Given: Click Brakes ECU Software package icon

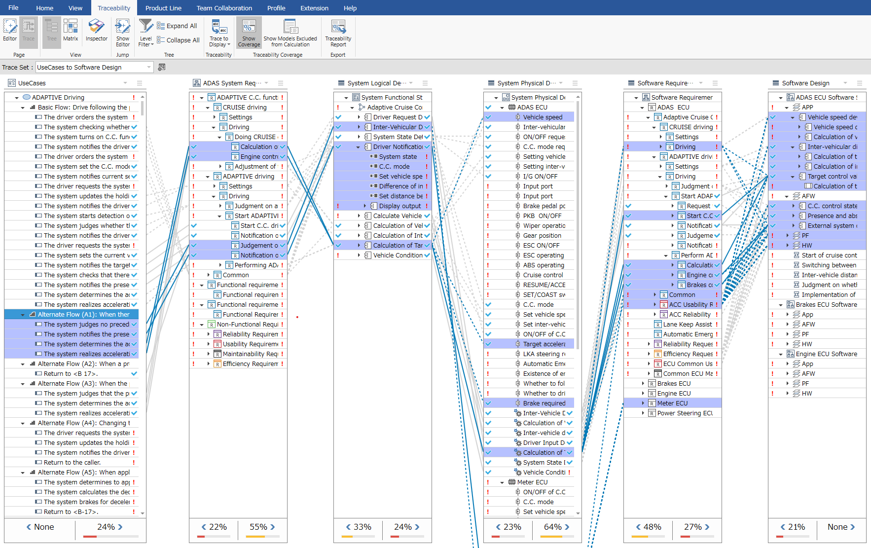Looking at the screenshot, I should point(790,304).
